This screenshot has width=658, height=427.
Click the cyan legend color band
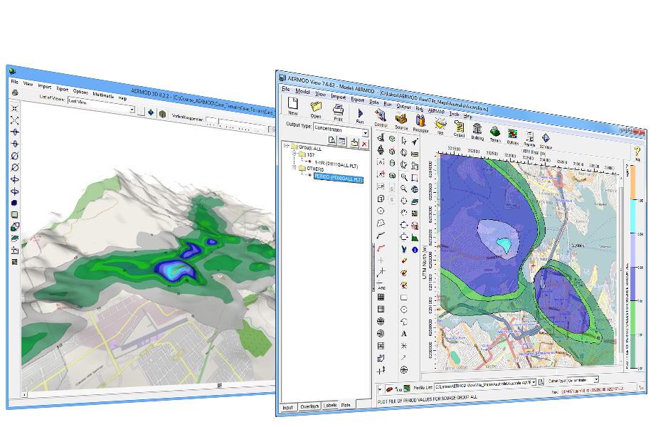(633, 216)
